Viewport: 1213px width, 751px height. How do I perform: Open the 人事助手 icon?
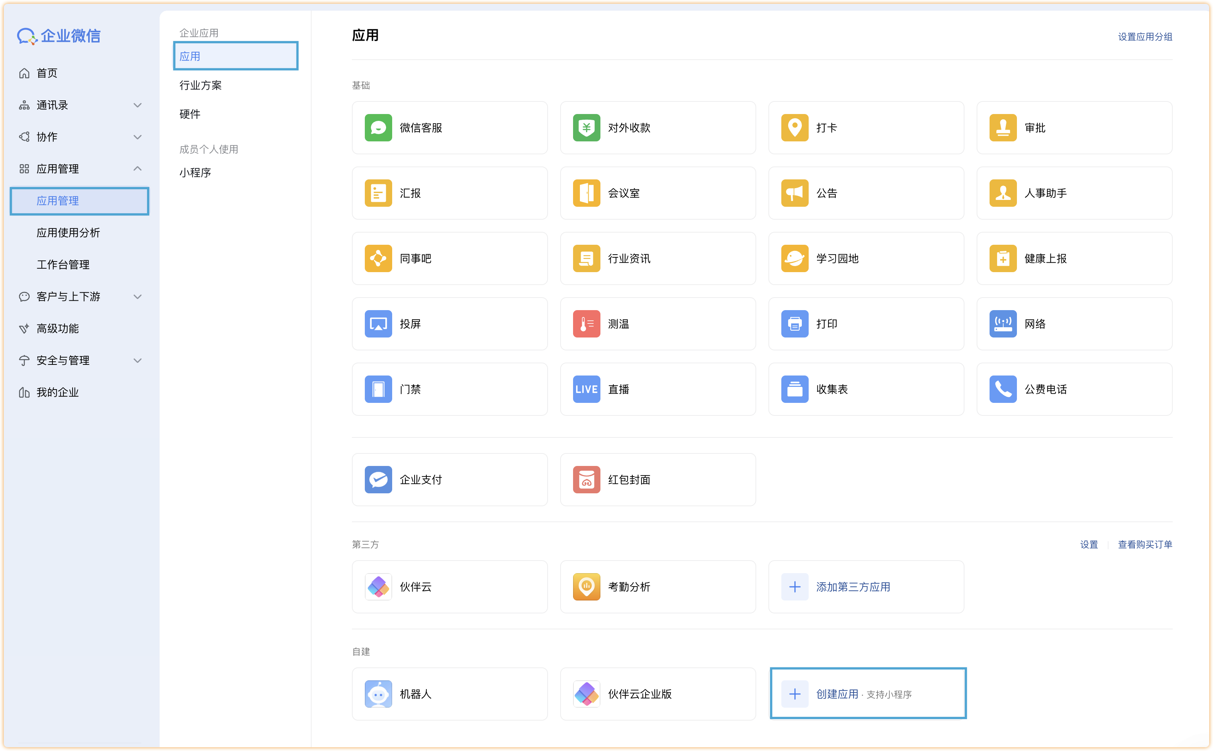point(1003,193)
